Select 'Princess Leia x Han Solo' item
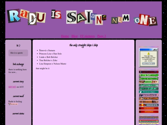Viewport: 167px width, 125px height. tap(50, 54)
